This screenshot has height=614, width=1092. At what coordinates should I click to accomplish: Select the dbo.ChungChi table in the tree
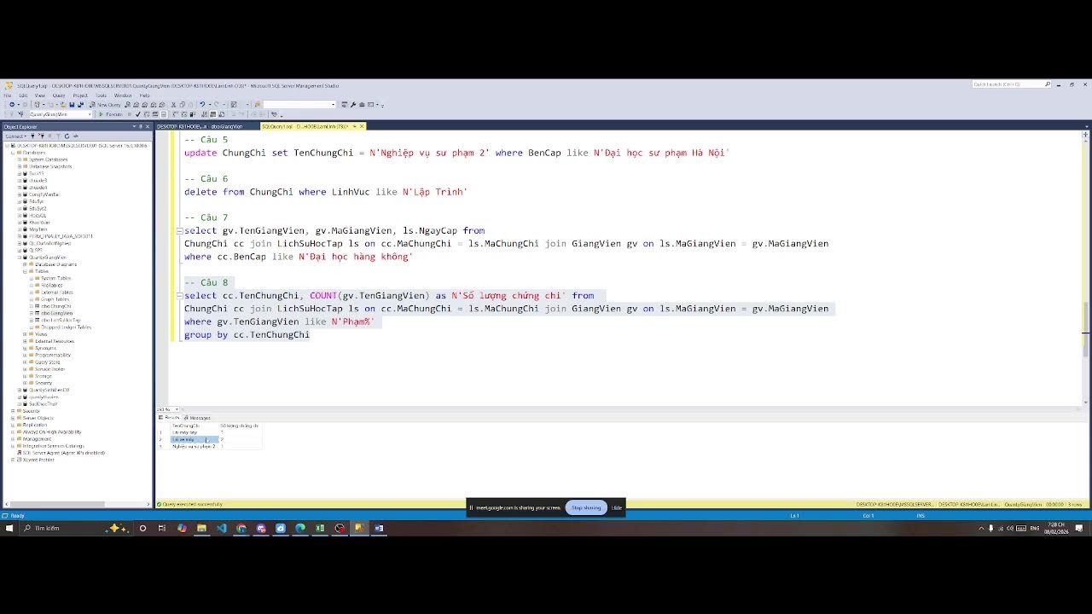[x=56, y=306]
